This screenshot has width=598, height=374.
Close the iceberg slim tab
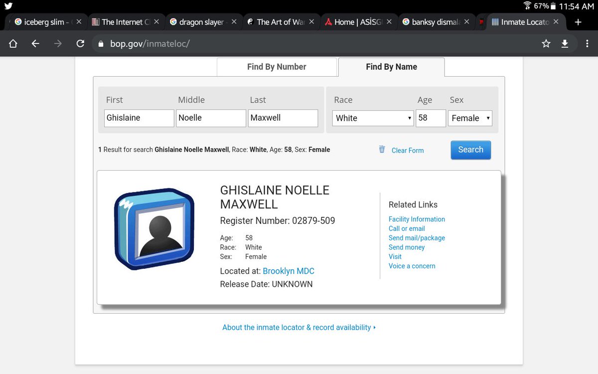tap(79, 22)
